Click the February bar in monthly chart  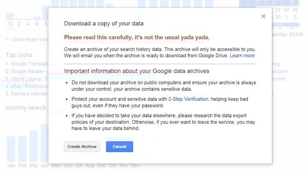(x=22, y=149)
